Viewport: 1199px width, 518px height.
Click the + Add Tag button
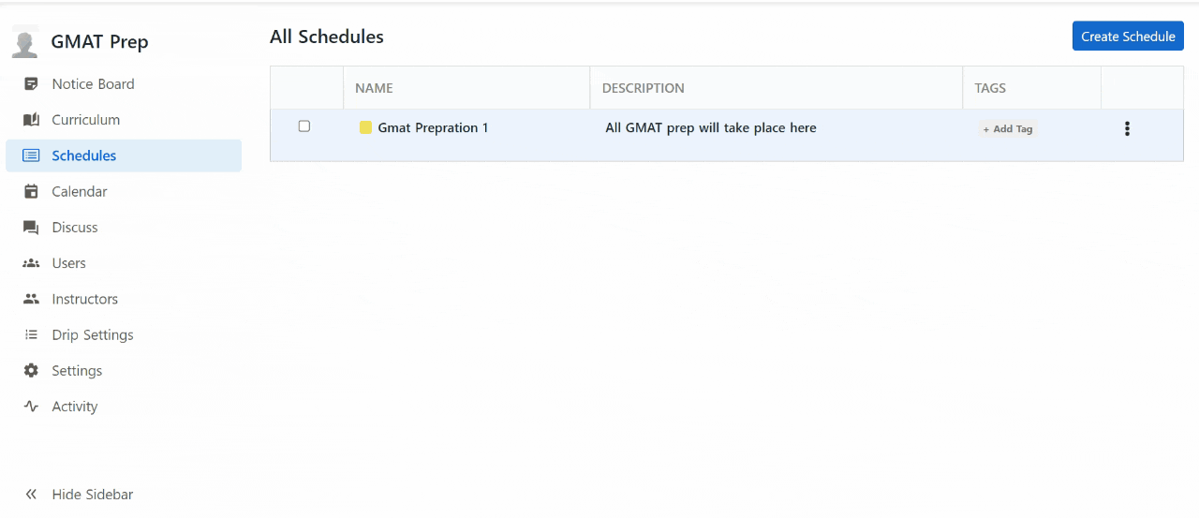[x=1008, y=129]
